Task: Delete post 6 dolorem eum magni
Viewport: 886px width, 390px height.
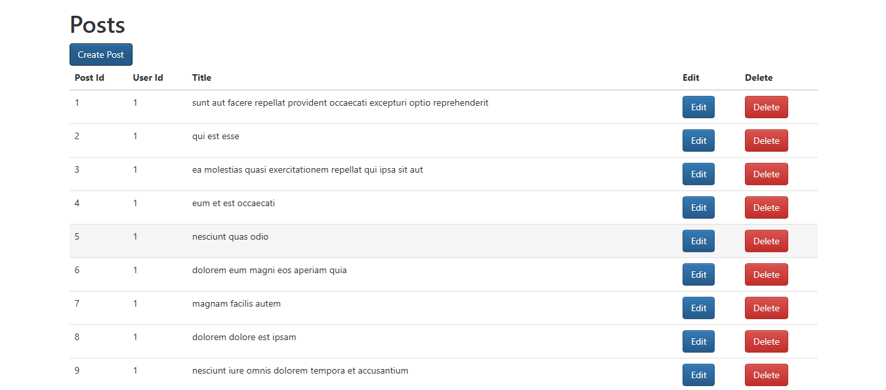Action: point(766,274)
